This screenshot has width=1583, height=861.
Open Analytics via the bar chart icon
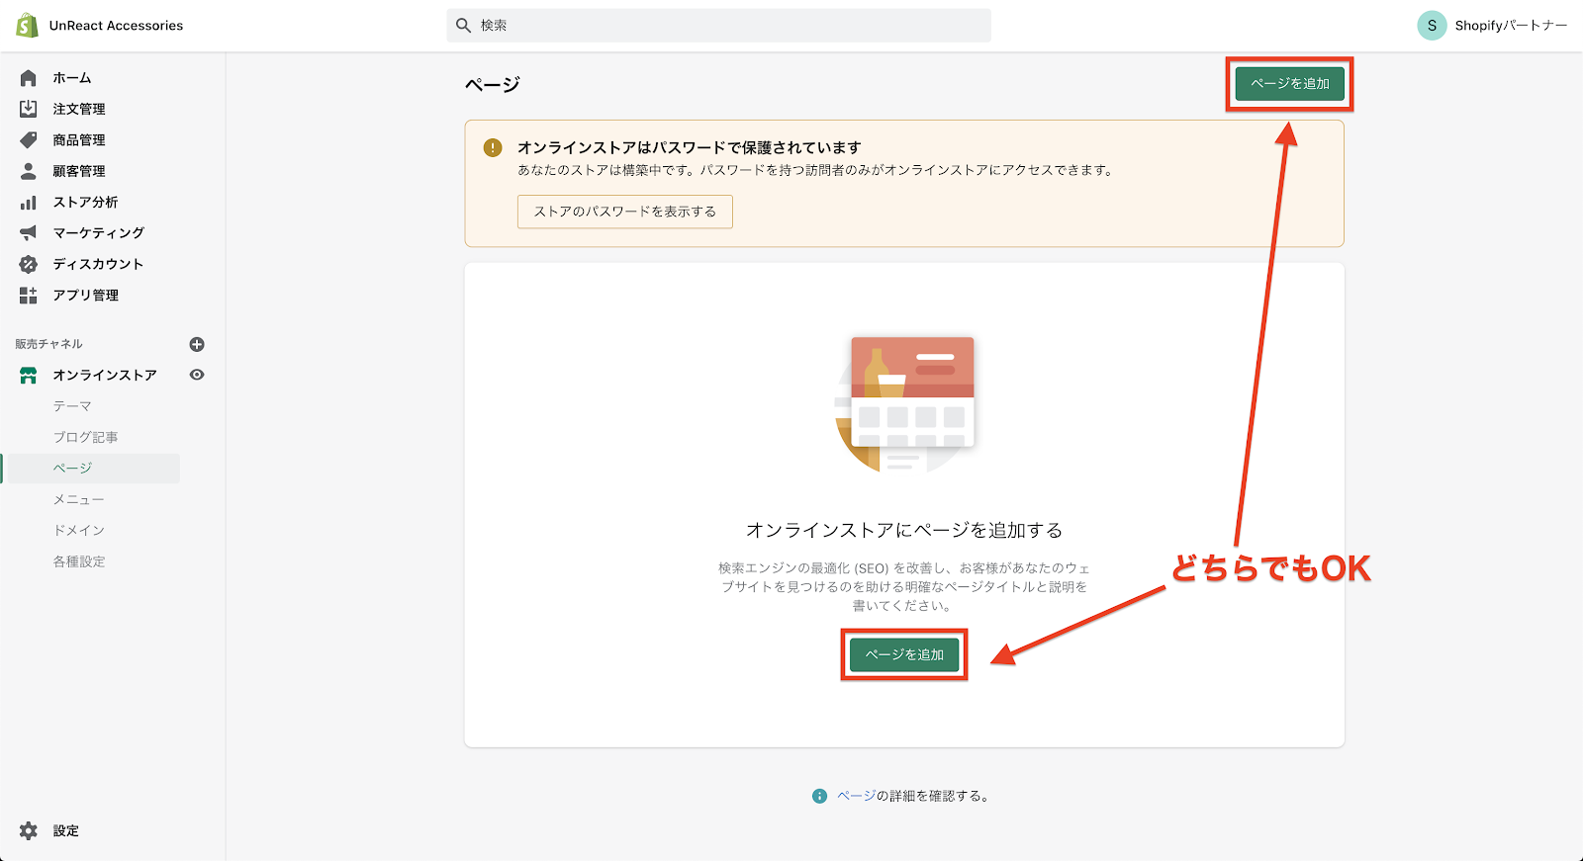[29, 203]
